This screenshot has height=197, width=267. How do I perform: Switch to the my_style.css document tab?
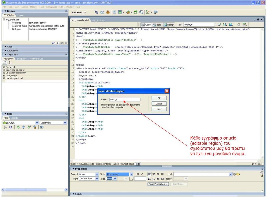click(99, 20)
